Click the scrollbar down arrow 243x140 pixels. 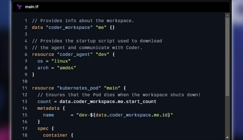click(x=227, y=137)
